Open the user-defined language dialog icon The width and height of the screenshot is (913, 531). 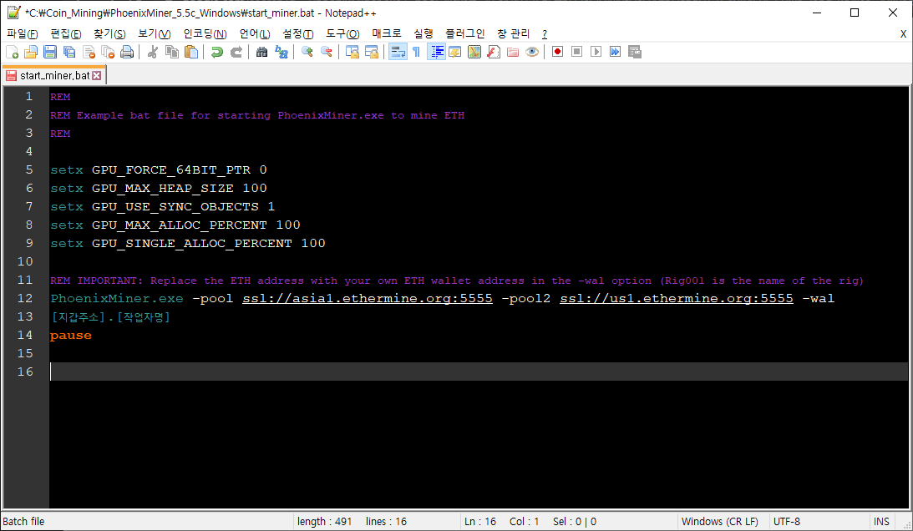455,52
